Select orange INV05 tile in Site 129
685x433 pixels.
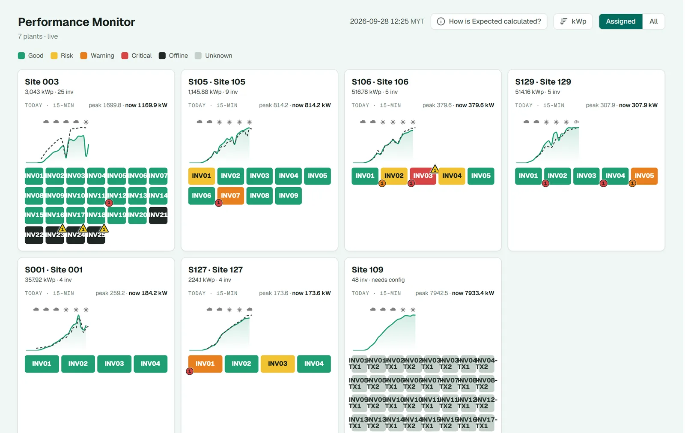coord(644,176)
